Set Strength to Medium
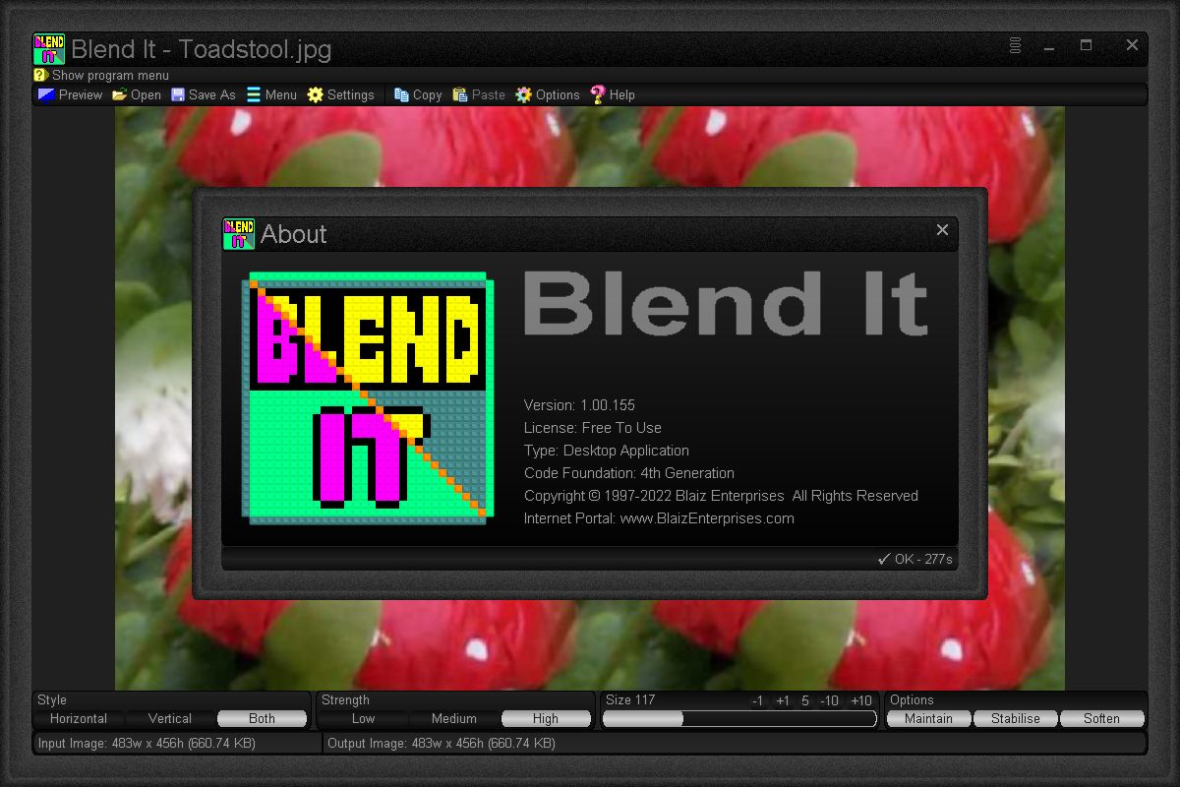The height and width of the screenshot is (787, 1180). click(454, 718)
